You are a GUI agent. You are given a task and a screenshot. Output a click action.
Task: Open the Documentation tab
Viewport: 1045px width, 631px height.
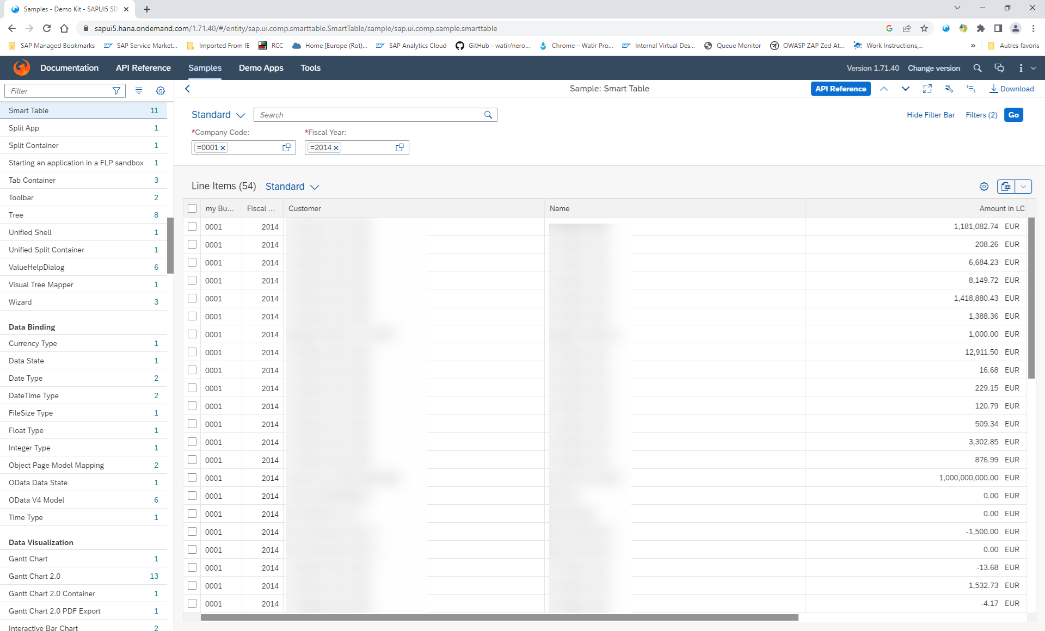point(69,68)
